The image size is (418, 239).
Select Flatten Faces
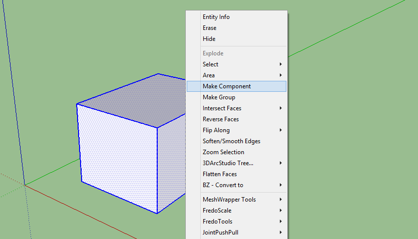[236, 174]
